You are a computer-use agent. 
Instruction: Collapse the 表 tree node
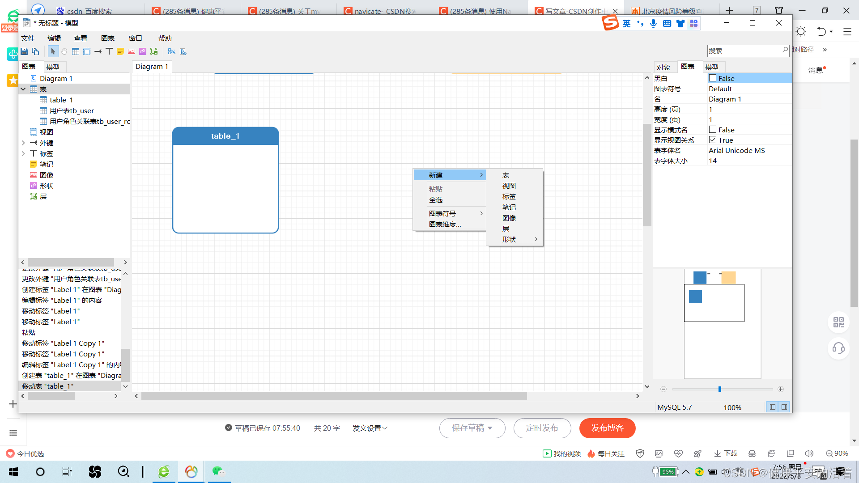[23, 89]
